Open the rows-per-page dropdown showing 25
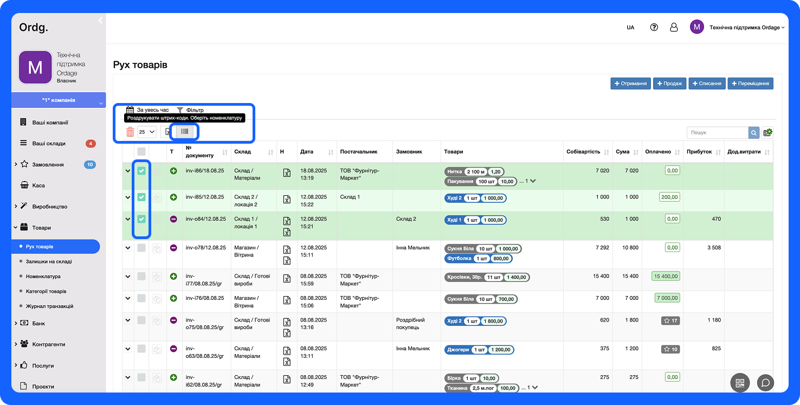The width and height of the screenshot is (800, 405). click(x=146, y=132)
